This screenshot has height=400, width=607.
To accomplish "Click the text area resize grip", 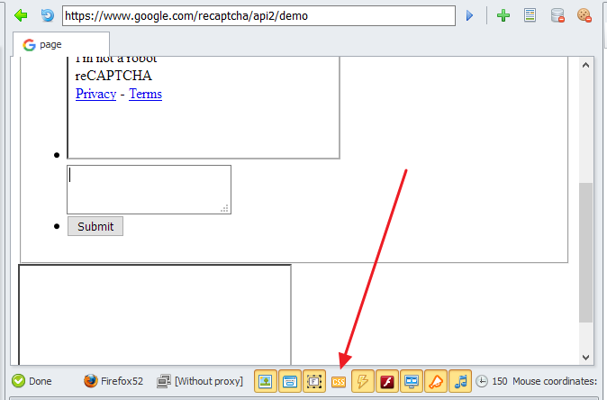I will [225, 208].
